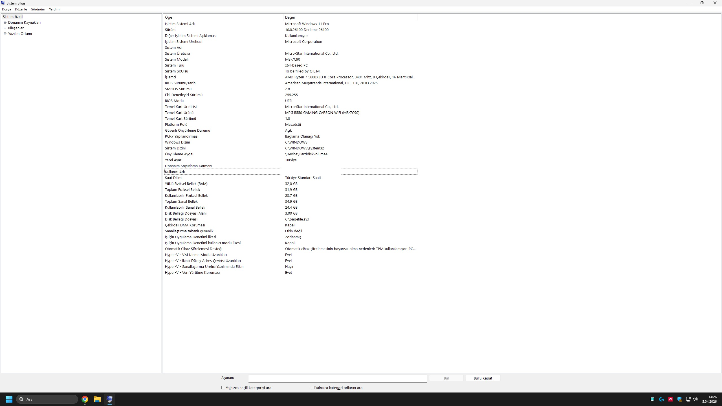
Task: Select Sistem özeti in the tree
Action: click(x=13, y=17)
